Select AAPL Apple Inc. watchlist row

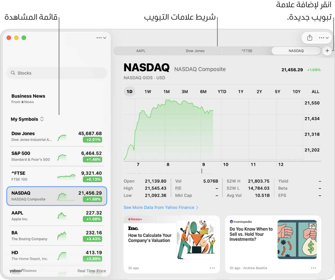pyautogui.click(x=57, y=216)
